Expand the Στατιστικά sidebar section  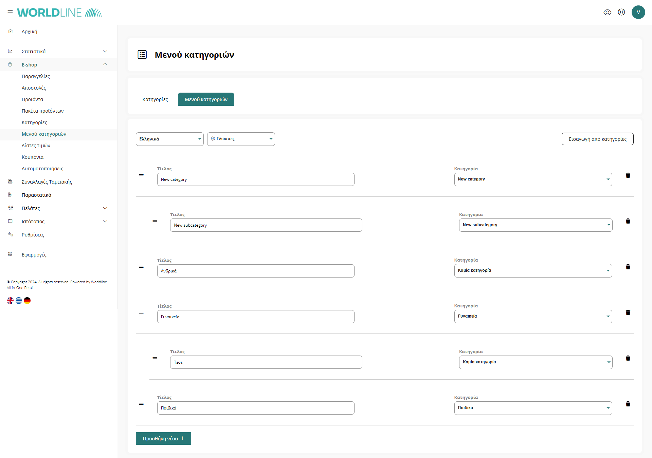pyautogui.click(x=105, y=52)
